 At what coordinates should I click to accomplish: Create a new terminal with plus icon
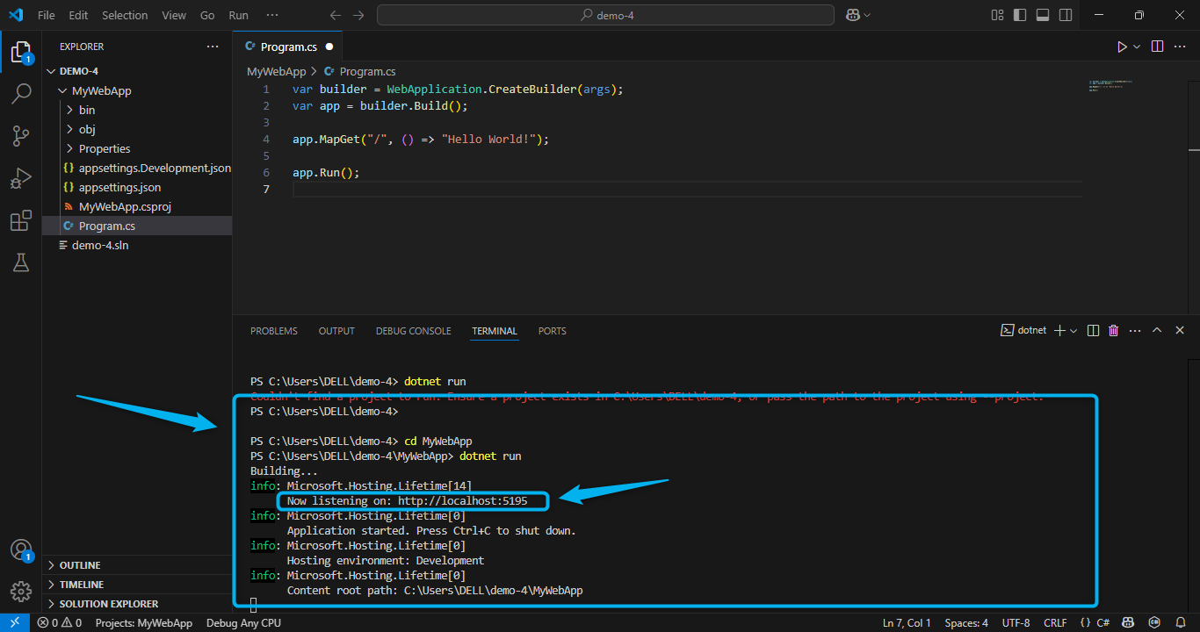(x=1059, y=330)
